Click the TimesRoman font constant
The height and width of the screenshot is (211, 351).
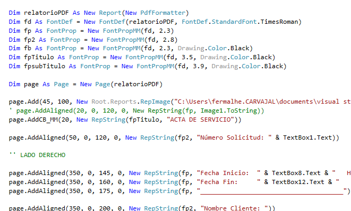(x=279, y=22)
